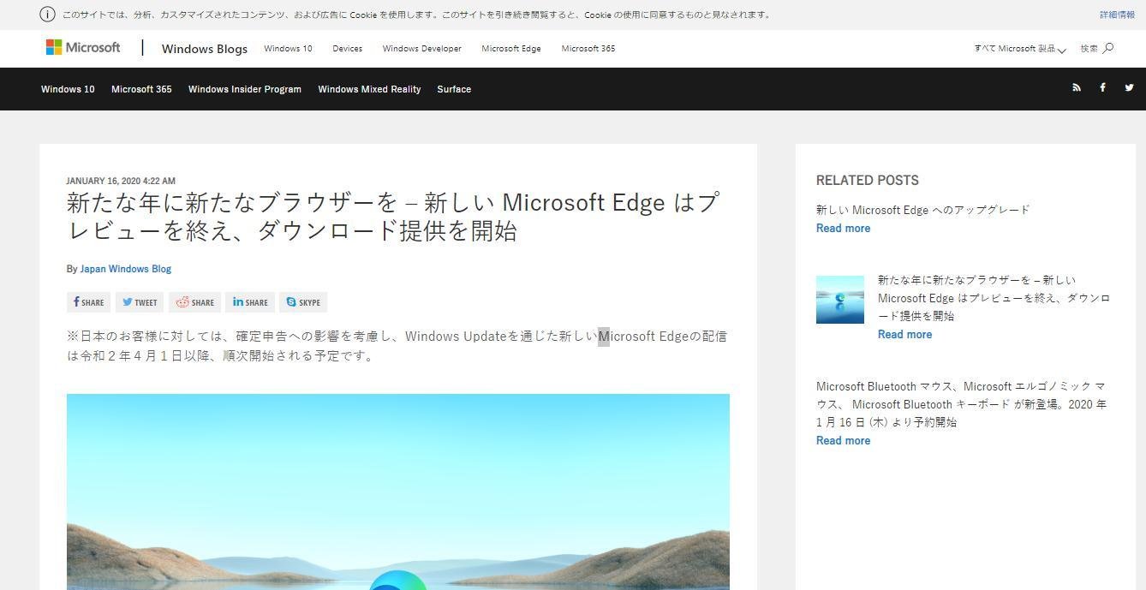The height and width of the screenshot is (590, 1146).
Task: Share article via SKYPE button
Action: (303, 302)
